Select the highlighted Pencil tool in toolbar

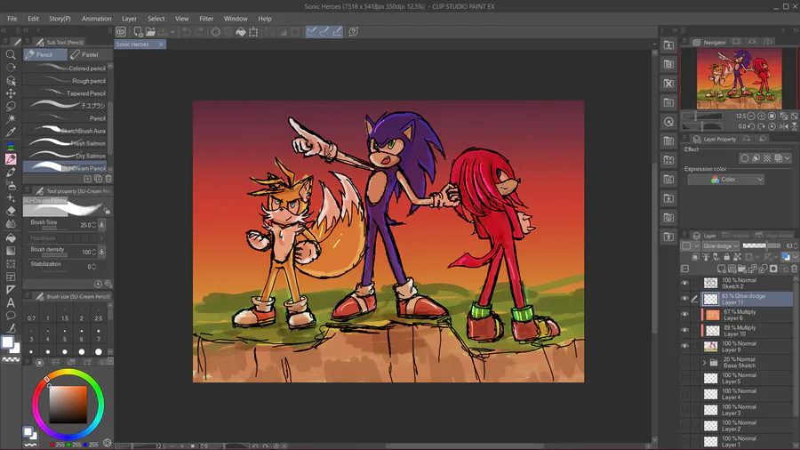coord(10,158)
